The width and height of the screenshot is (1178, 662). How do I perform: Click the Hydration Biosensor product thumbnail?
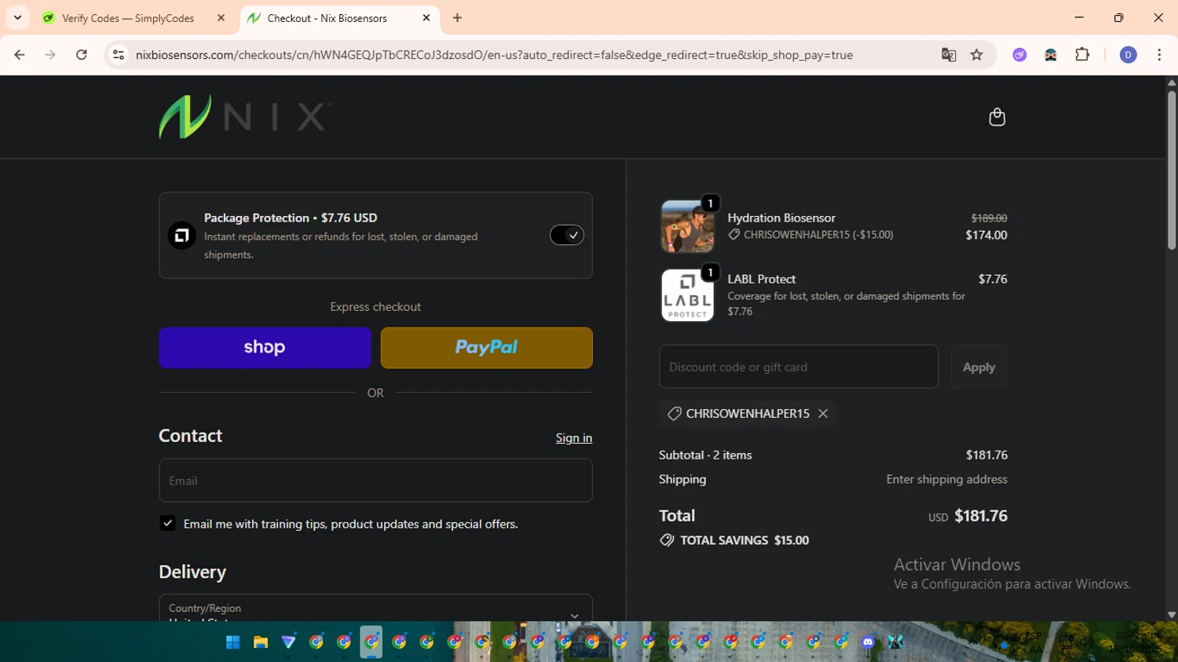687,226
